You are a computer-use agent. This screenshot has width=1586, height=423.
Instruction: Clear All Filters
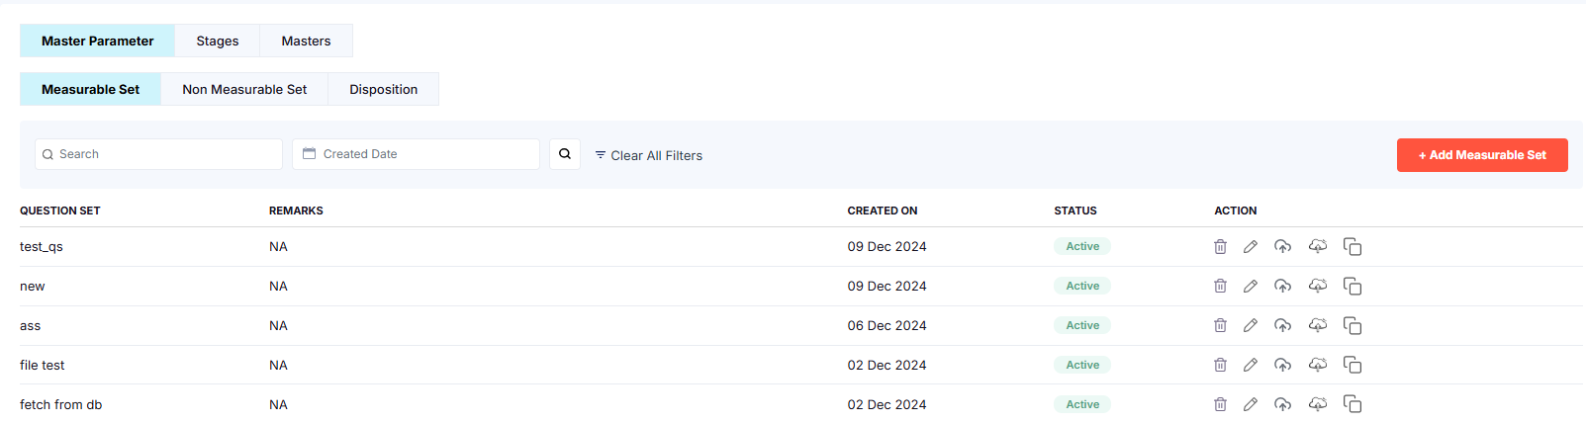pos(649,155)
